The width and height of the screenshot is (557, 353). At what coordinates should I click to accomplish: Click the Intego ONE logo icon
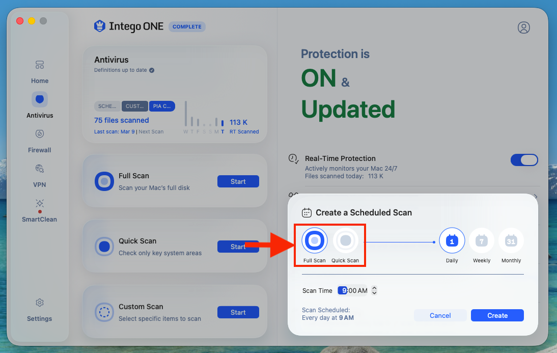pyautogui.click(x=99, y=26)
